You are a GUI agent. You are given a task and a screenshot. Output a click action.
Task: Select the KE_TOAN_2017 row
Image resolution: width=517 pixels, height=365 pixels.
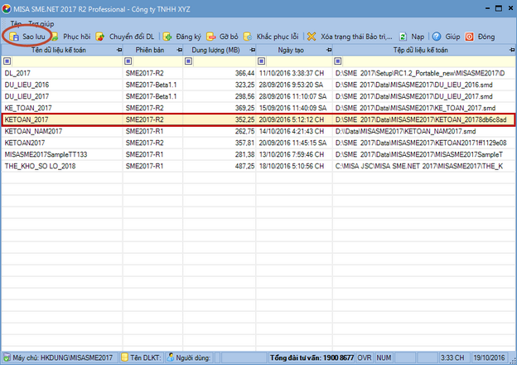(x=258, y=108)
